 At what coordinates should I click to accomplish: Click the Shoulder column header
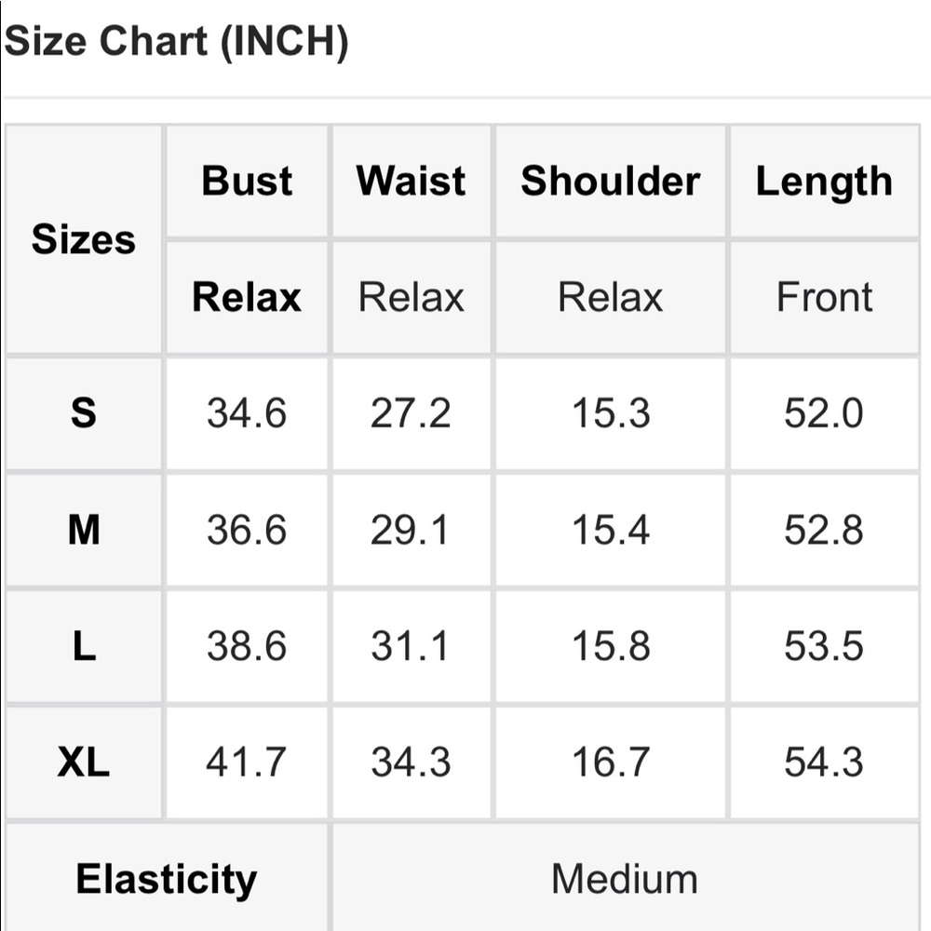[611, 181]
